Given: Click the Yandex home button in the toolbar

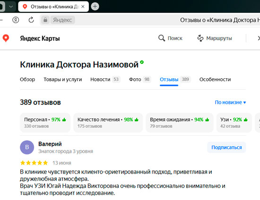Looking at the screenshot, I should [16, 20].
